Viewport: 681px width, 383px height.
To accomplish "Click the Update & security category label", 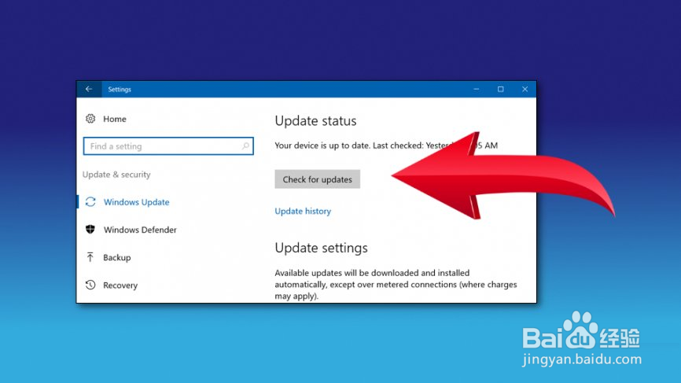I will (x=116, y=175).
